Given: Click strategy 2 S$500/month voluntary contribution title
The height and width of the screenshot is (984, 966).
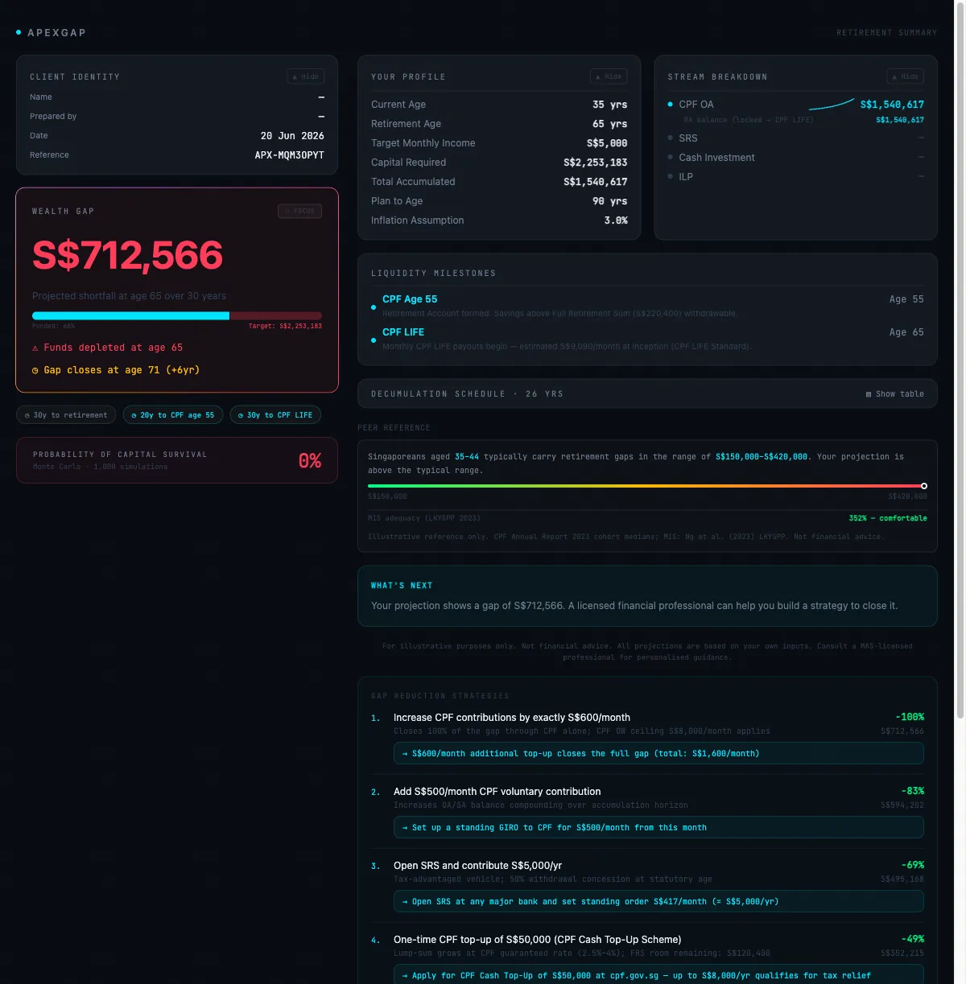Looking at the screenshot, I should coord(497,792).
